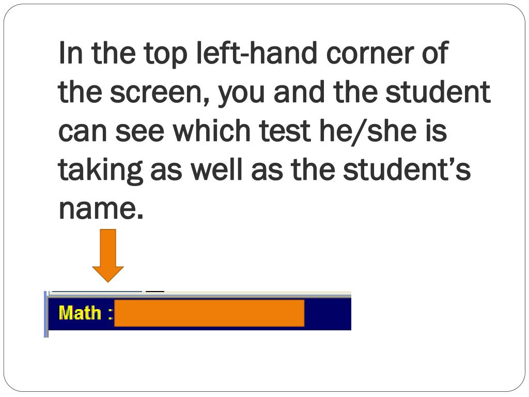This screenshot has height=397, width=529.
Task: Click the word "well" in the fourth line
Action: point(216,170)
